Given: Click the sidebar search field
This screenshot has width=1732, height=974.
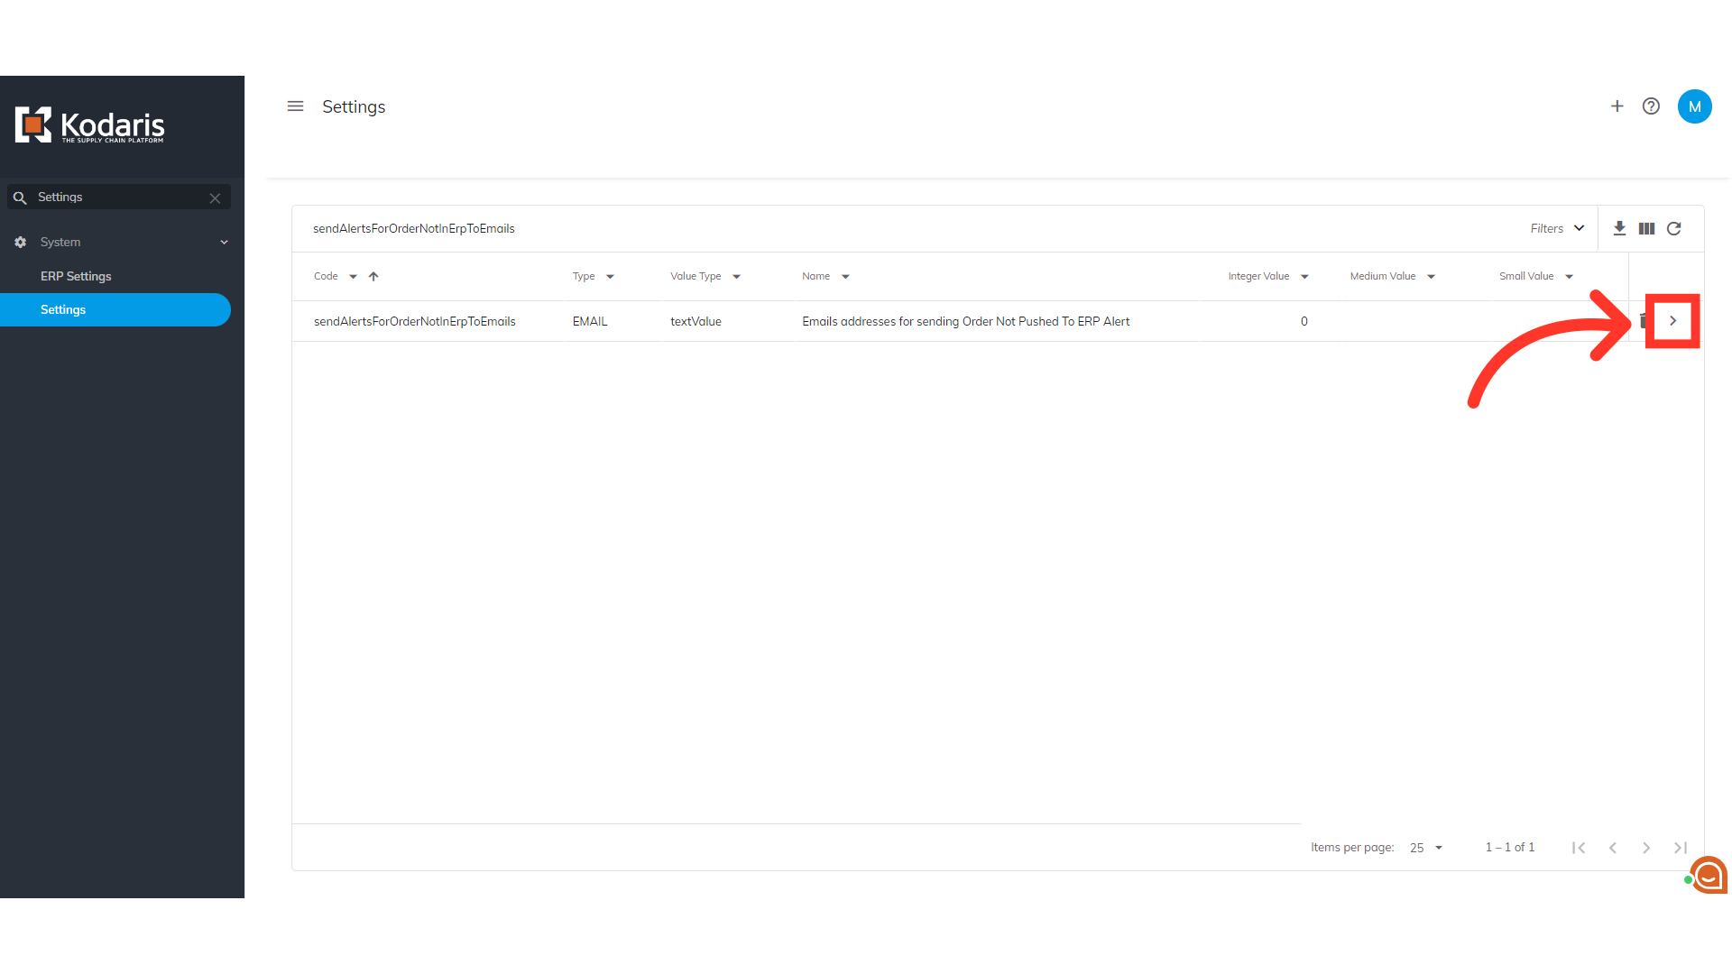Looking at the screenshot, I should (x=117, y=197).
